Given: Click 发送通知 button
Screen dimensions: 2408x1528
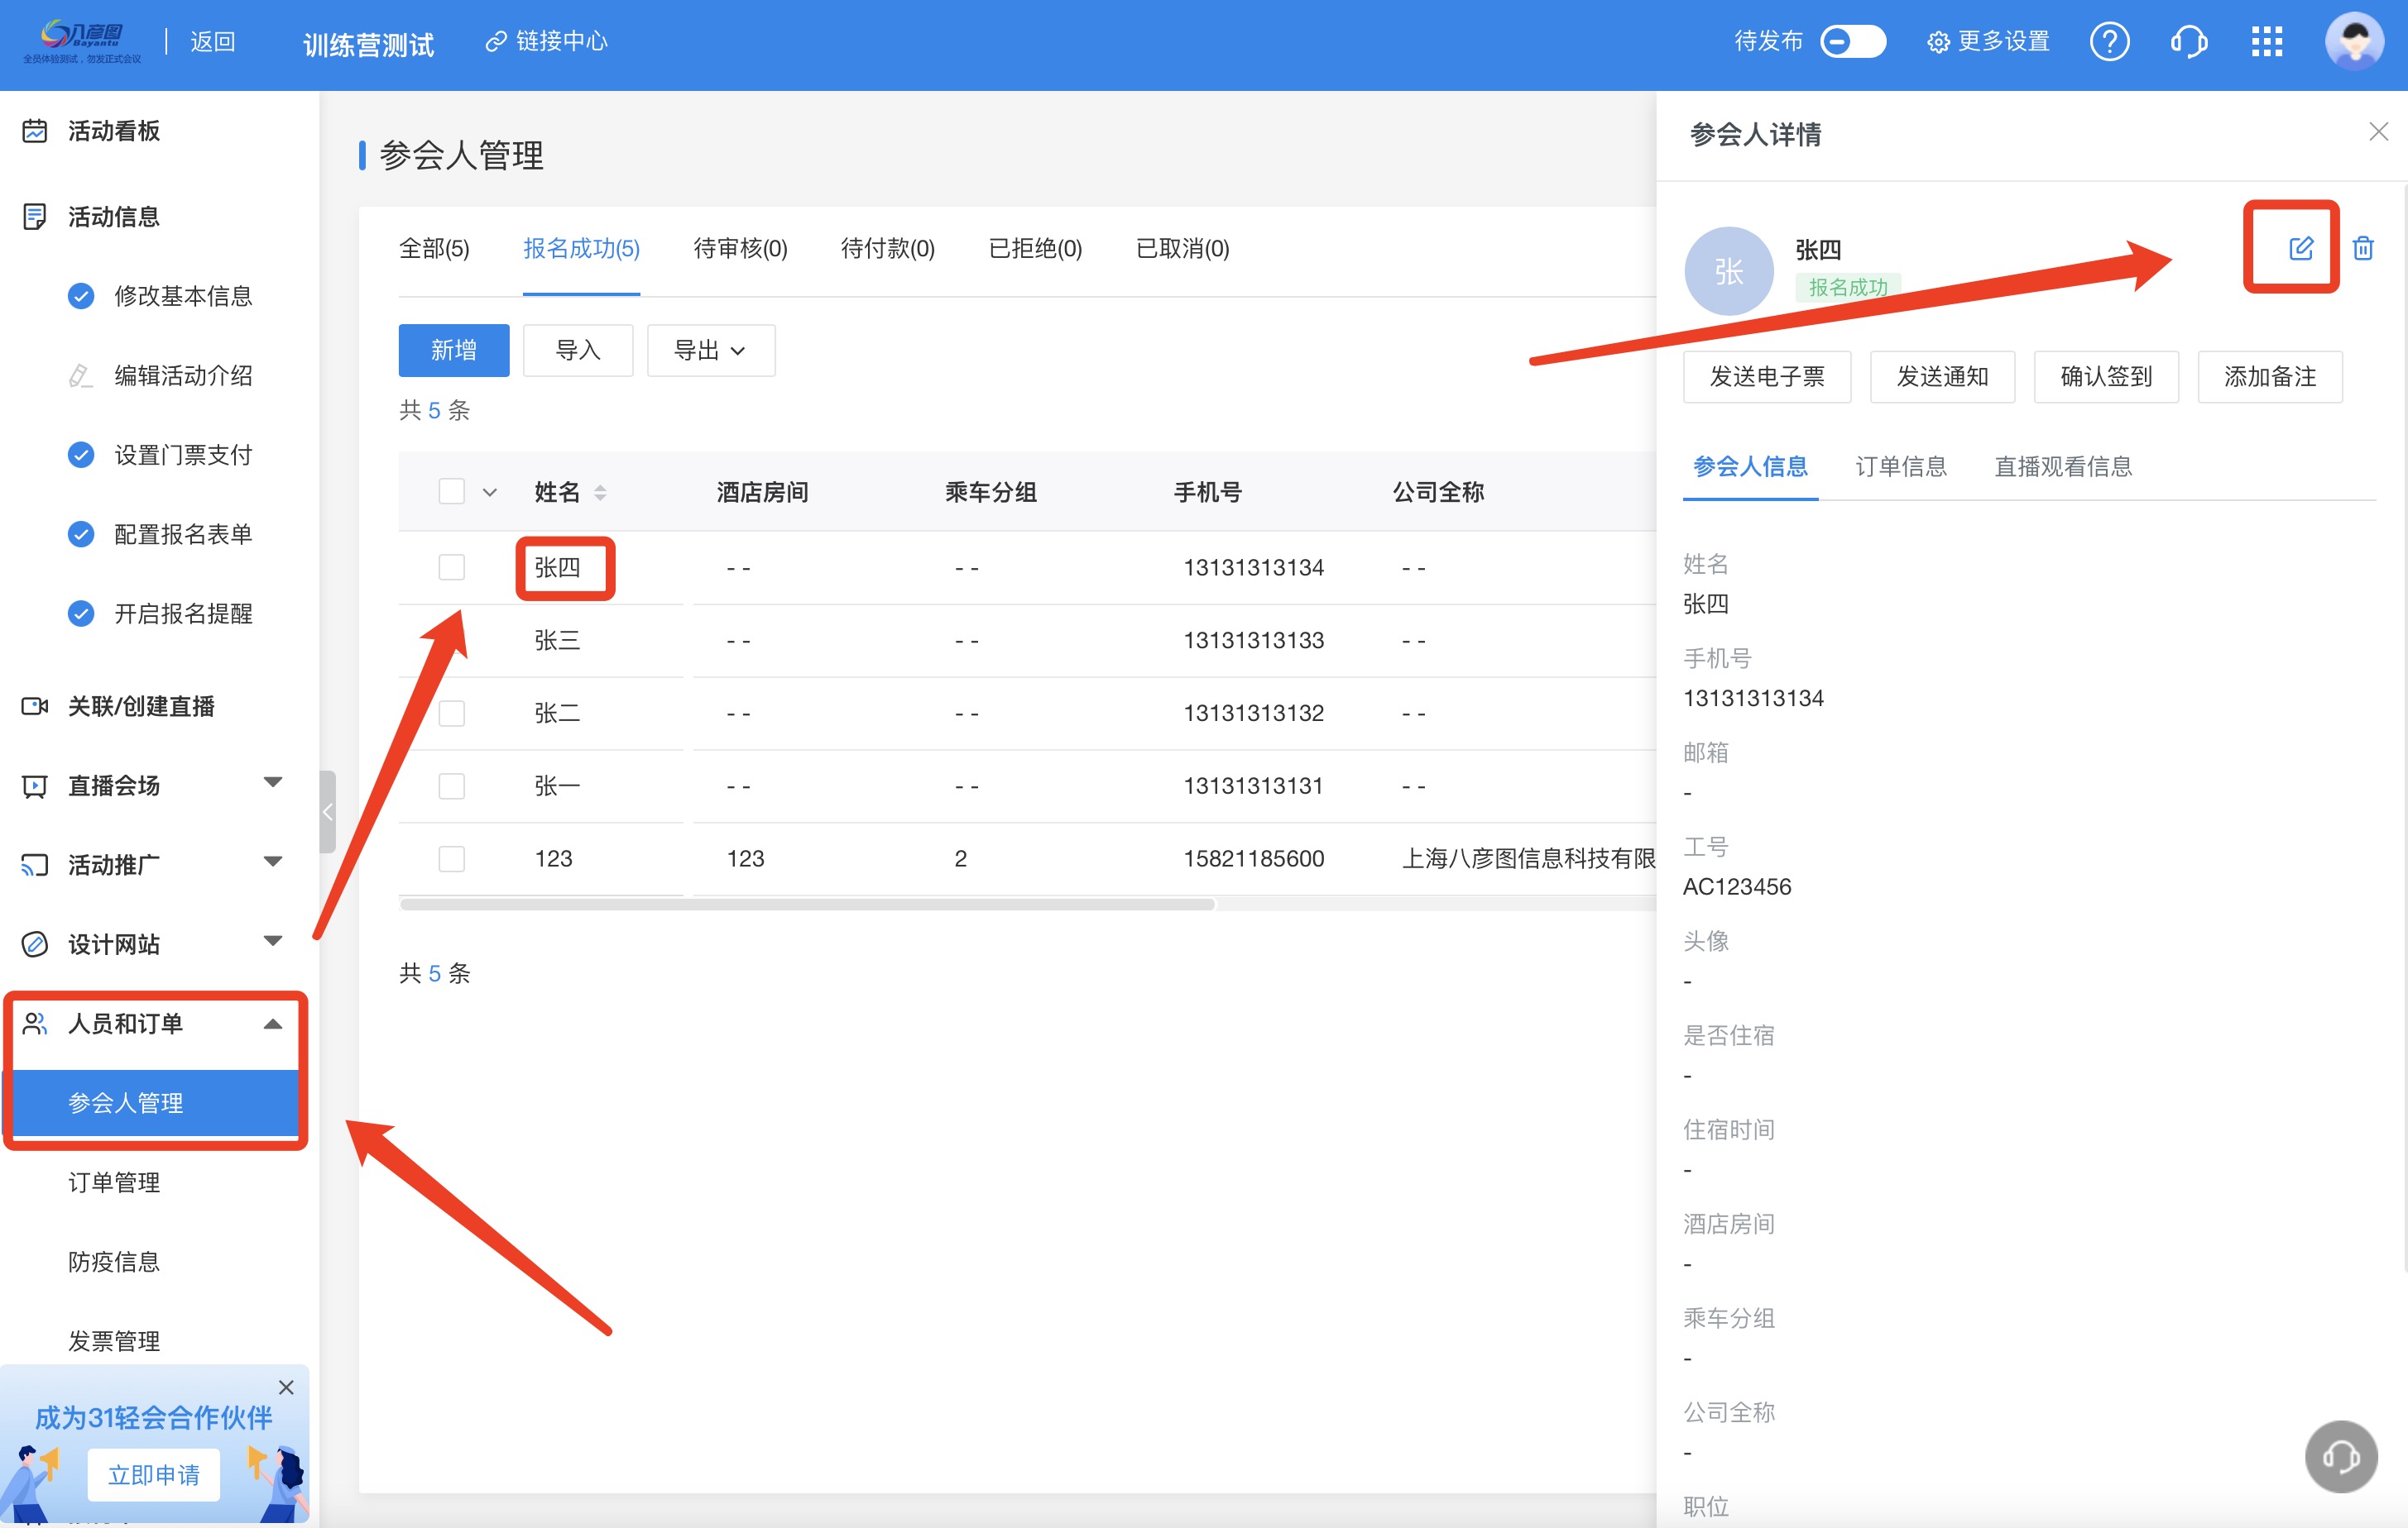Looking at the screenshot, I should (1942, 377).
